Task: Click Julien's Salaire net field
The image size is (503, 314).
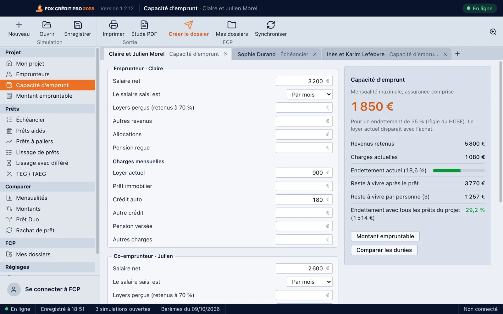Action: coord(304,268)
